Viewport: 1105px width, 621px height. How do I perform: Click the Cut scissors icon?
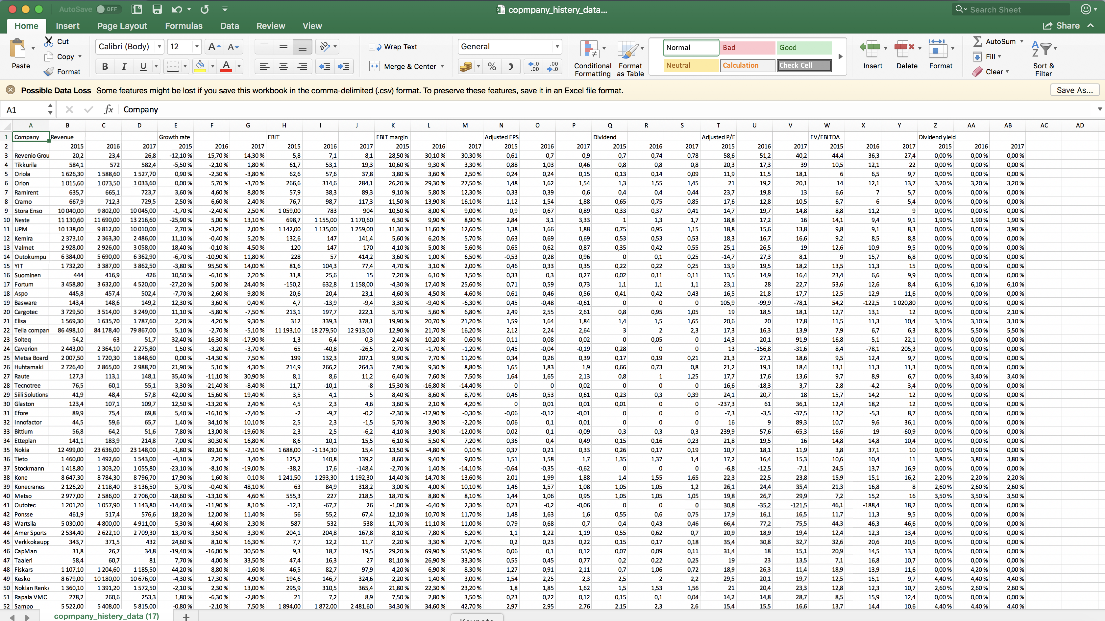pos(49,42)
